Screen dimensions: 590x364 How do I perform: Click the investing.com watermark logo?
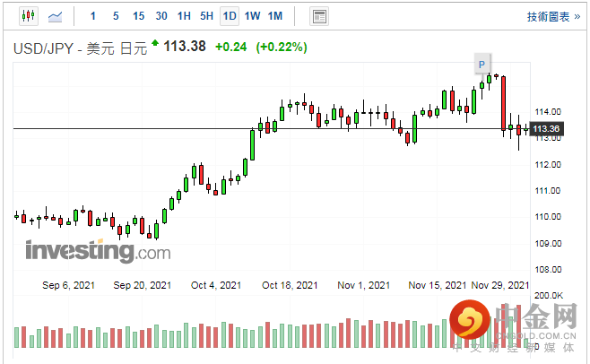(x=97, y=251)
